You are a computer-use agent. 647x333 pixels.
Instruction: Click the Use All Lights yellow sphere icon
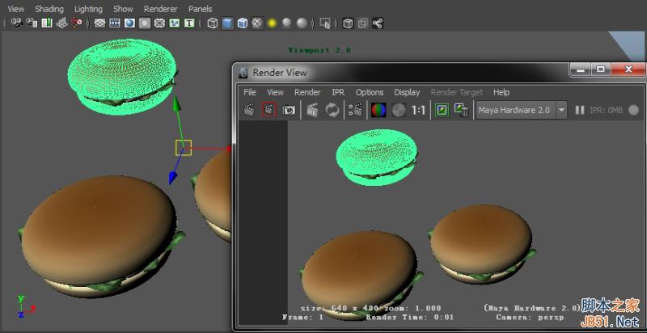(x=272, y=23)
